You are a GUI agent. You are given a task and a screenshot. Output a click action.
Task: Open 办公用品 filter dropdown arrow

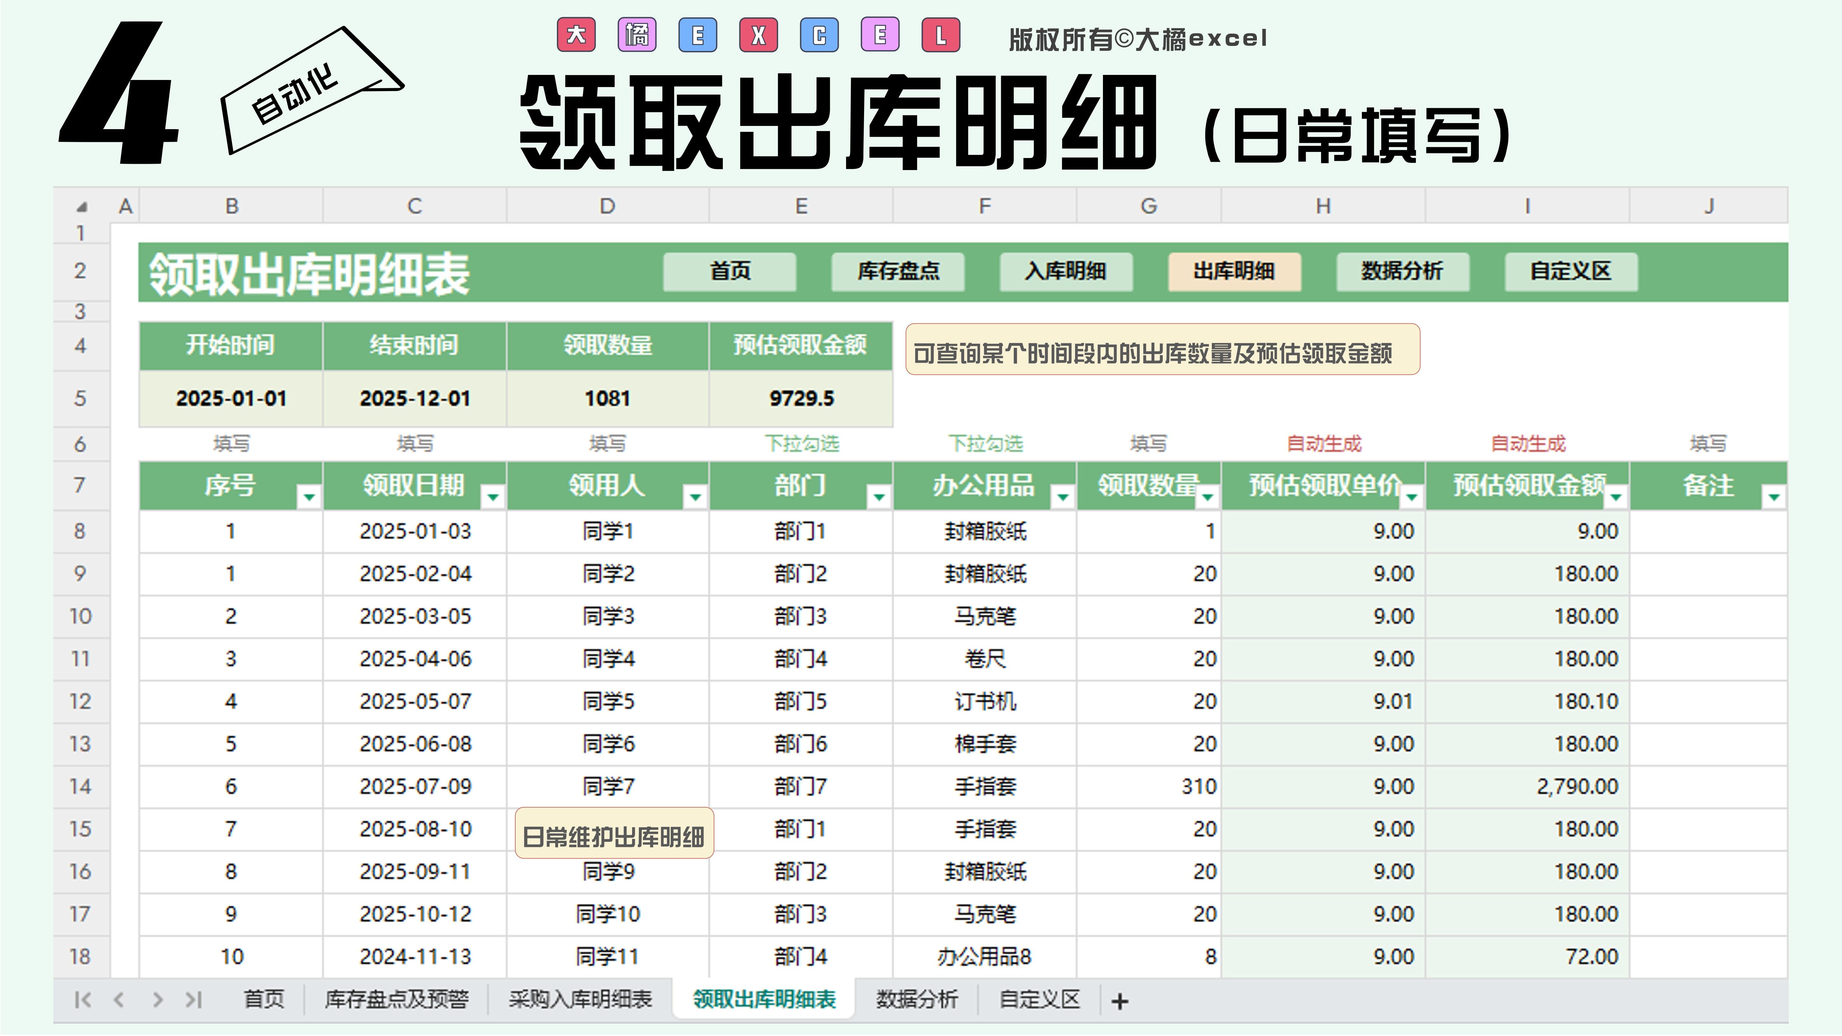1063,496
